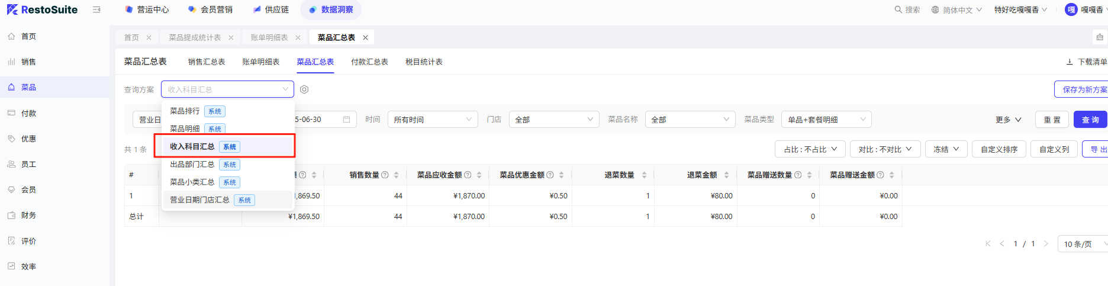Open the 时间 所有时间 dropdown
1108x286 pixels.
tap(432, 120)
